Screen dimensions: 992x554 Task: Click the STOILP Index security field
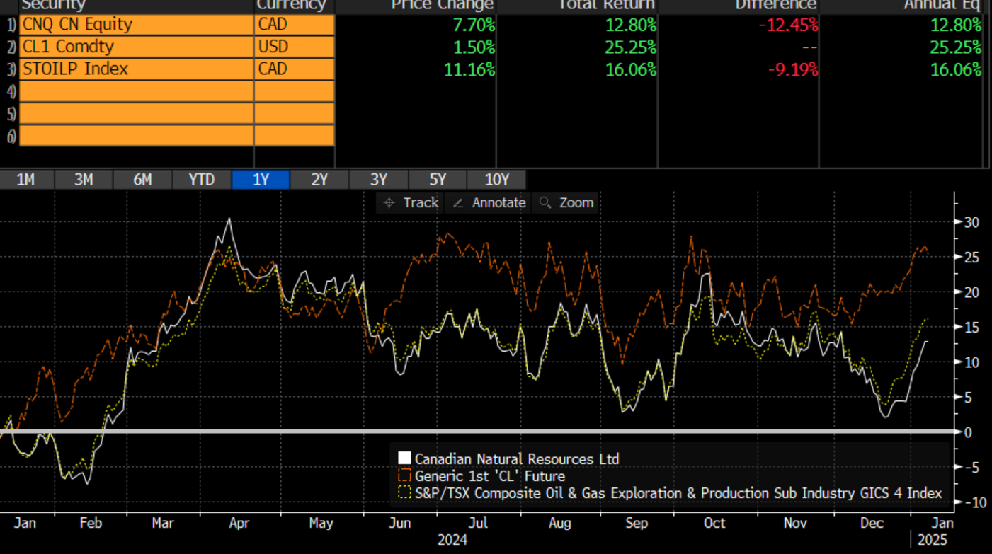click(136, 69)
